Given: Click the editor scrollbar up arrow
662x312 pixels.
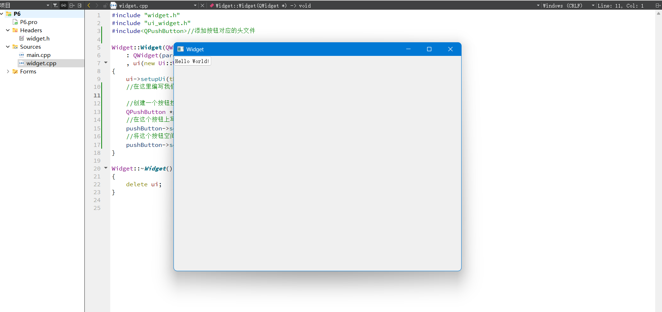Looking at the screenshot, I should 658,13.
